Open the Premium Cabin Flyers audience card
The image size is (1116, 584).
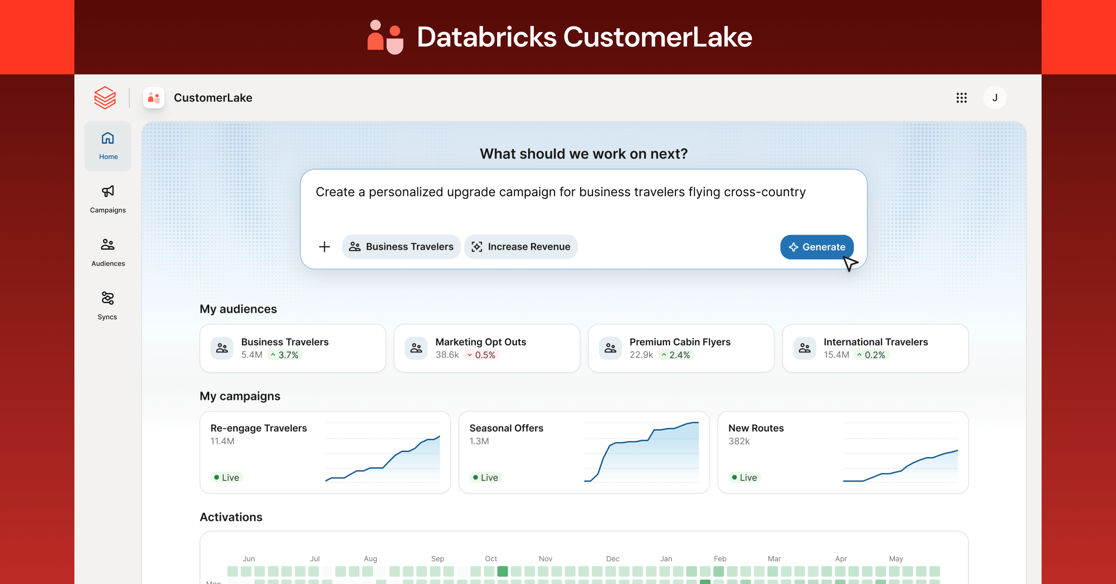click(681, 348)
